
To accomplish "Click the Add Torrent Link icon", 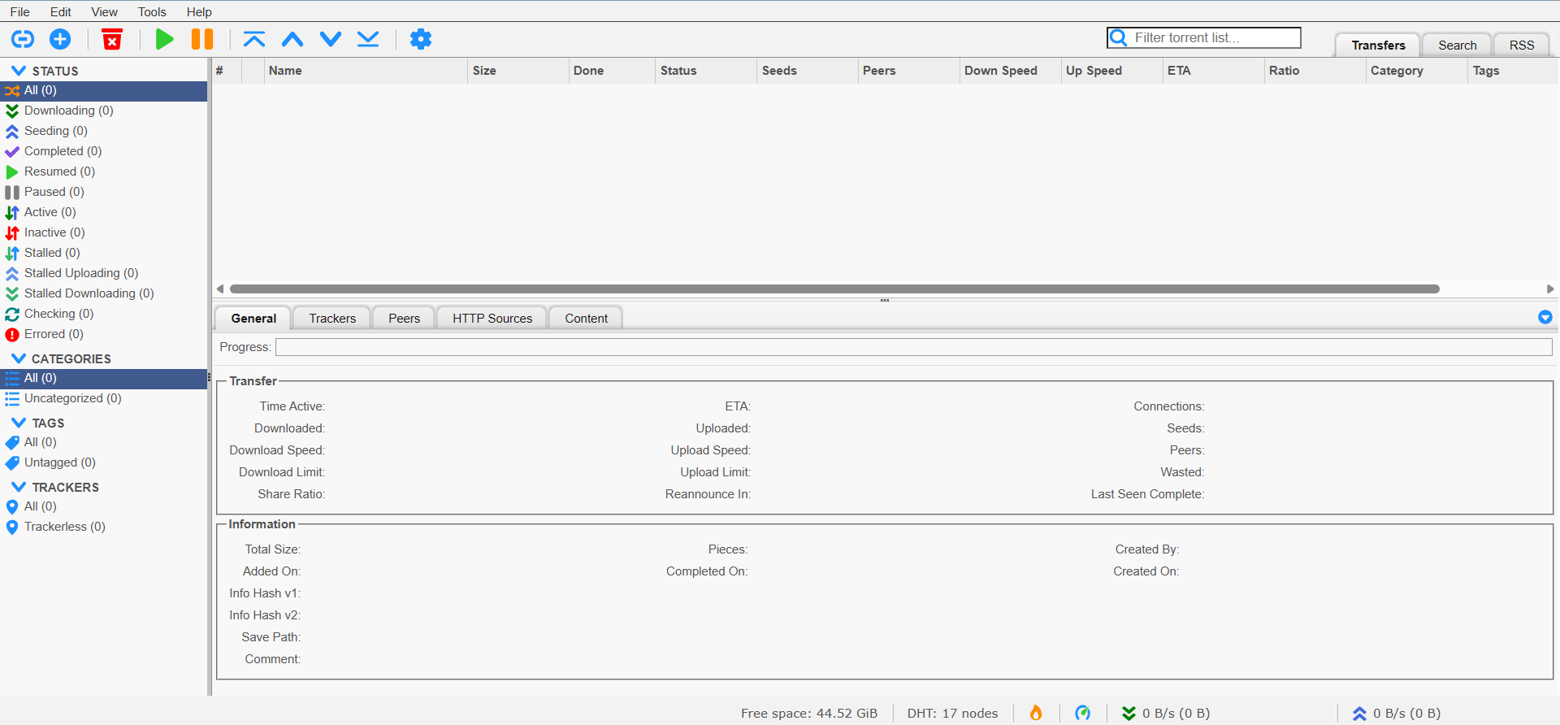I will click(23, 39).
